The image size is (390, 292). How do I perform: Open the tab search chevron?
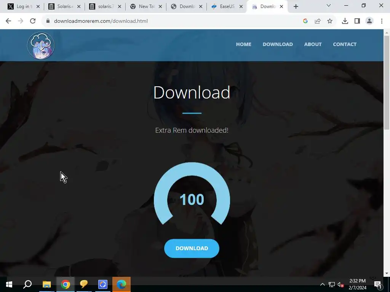(329, 5)
